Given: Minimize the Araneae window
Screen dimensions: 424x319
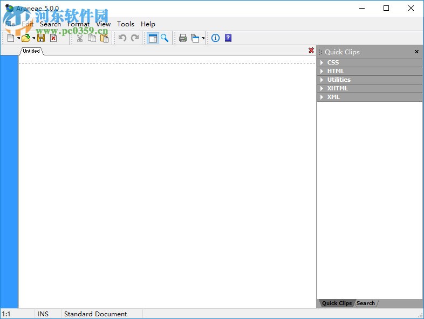Looking at the screenshot, I should [x=362, y=9].
